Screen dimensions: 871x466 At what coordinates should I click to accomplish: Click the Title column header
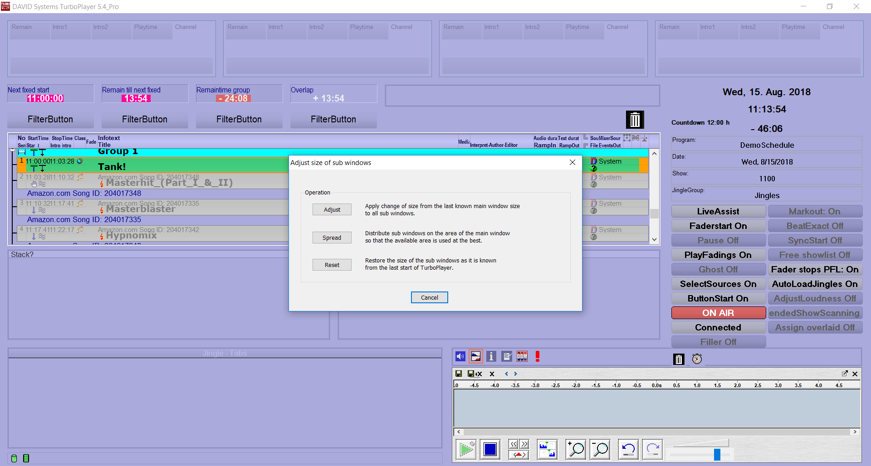click(104, 145)
